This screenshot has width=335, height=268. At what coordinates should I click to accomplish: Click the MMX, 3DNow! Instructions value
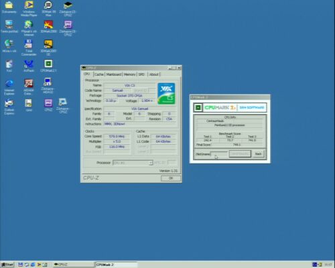pos(140,124)
